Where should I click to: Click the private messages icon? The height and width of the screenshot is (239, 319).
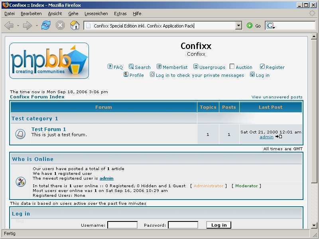(152, 74)
